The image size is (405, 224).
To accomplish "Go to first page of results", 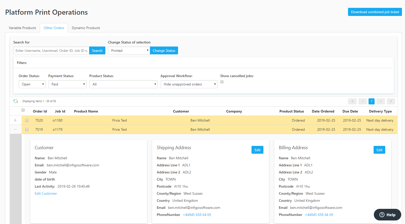I will point(352,101).
